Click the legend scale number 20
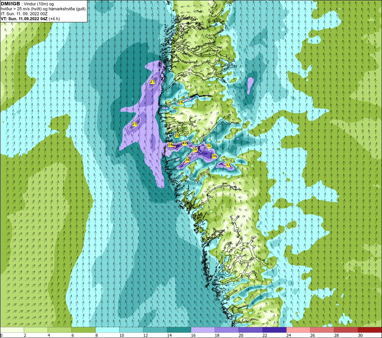 pos(241,335)
